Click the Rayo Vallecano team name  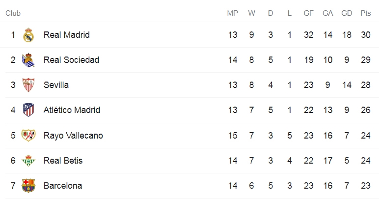point(73,136)
